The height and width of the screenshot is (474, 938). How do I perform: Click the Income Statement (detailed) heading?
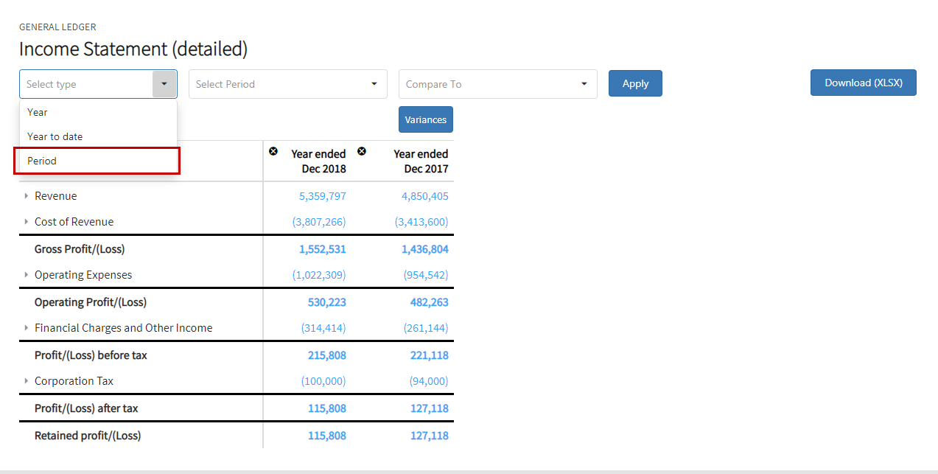click(133, 49)
